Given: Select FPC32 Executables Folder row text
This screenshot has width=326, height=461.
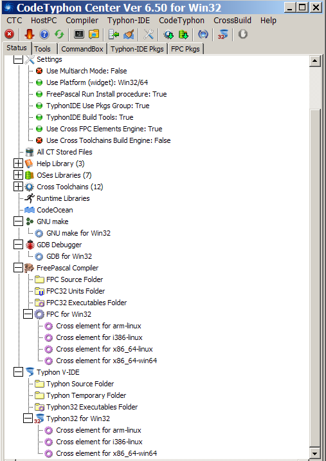Looking at the screenshot, I should point(86,303).
